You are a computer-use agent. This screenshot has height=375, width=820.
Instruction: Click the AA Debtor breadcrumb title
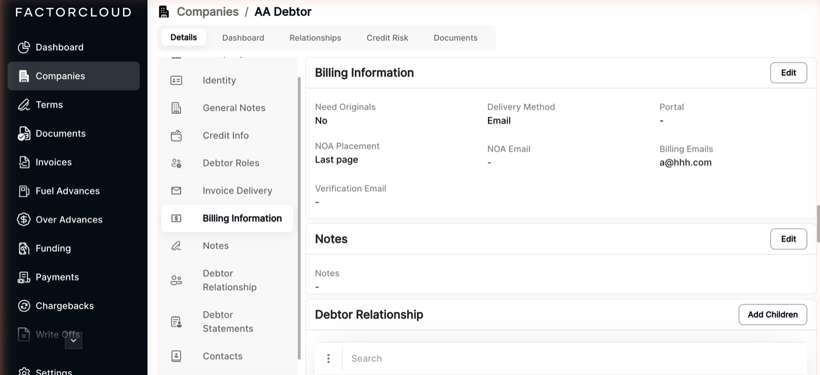[283, 12]
